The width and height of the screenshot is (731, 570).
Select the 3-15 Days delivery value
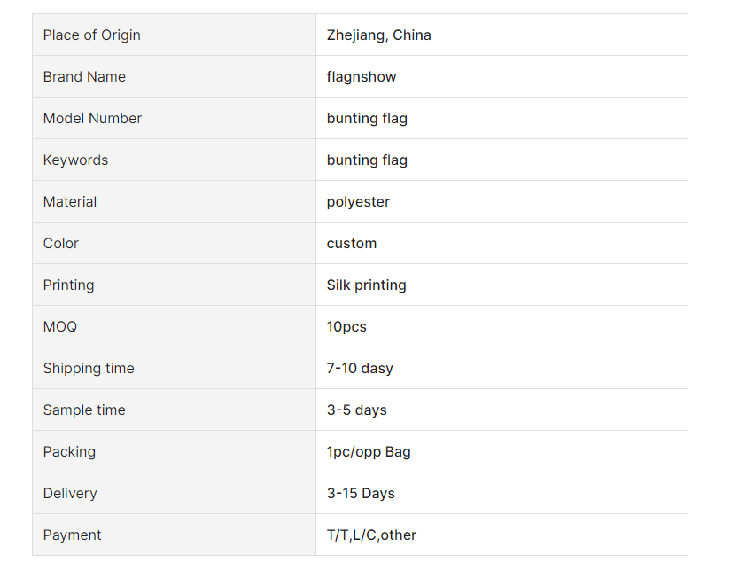tap(361, 494)
